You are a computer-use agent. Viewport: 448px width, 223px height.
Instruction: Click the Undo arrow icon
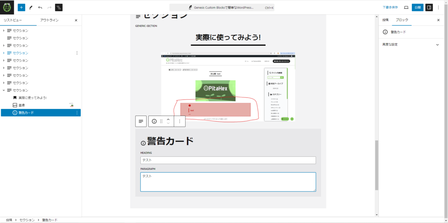(x=40, y=7)
